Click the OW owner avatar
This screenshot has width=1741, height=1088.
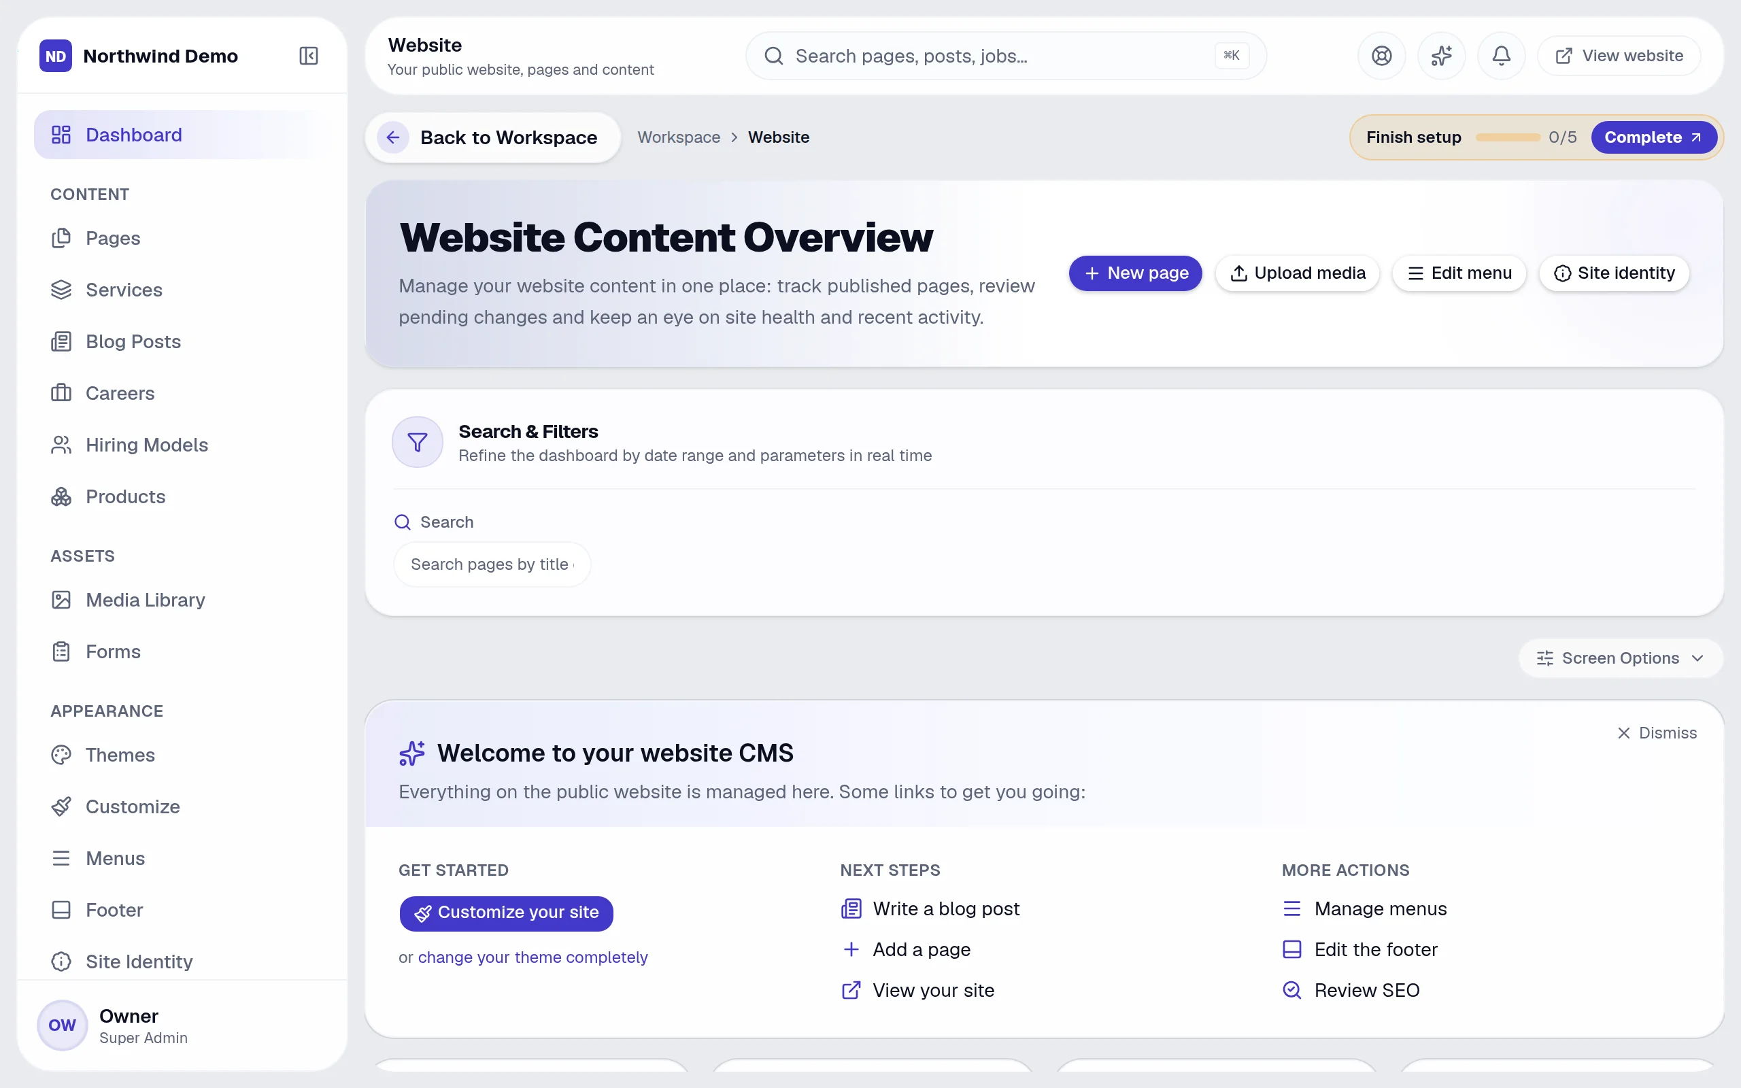pos(62,1025)
